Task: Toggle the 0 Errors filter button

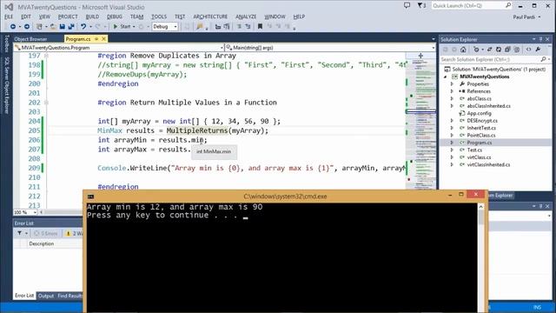Action: pos(45,233)
